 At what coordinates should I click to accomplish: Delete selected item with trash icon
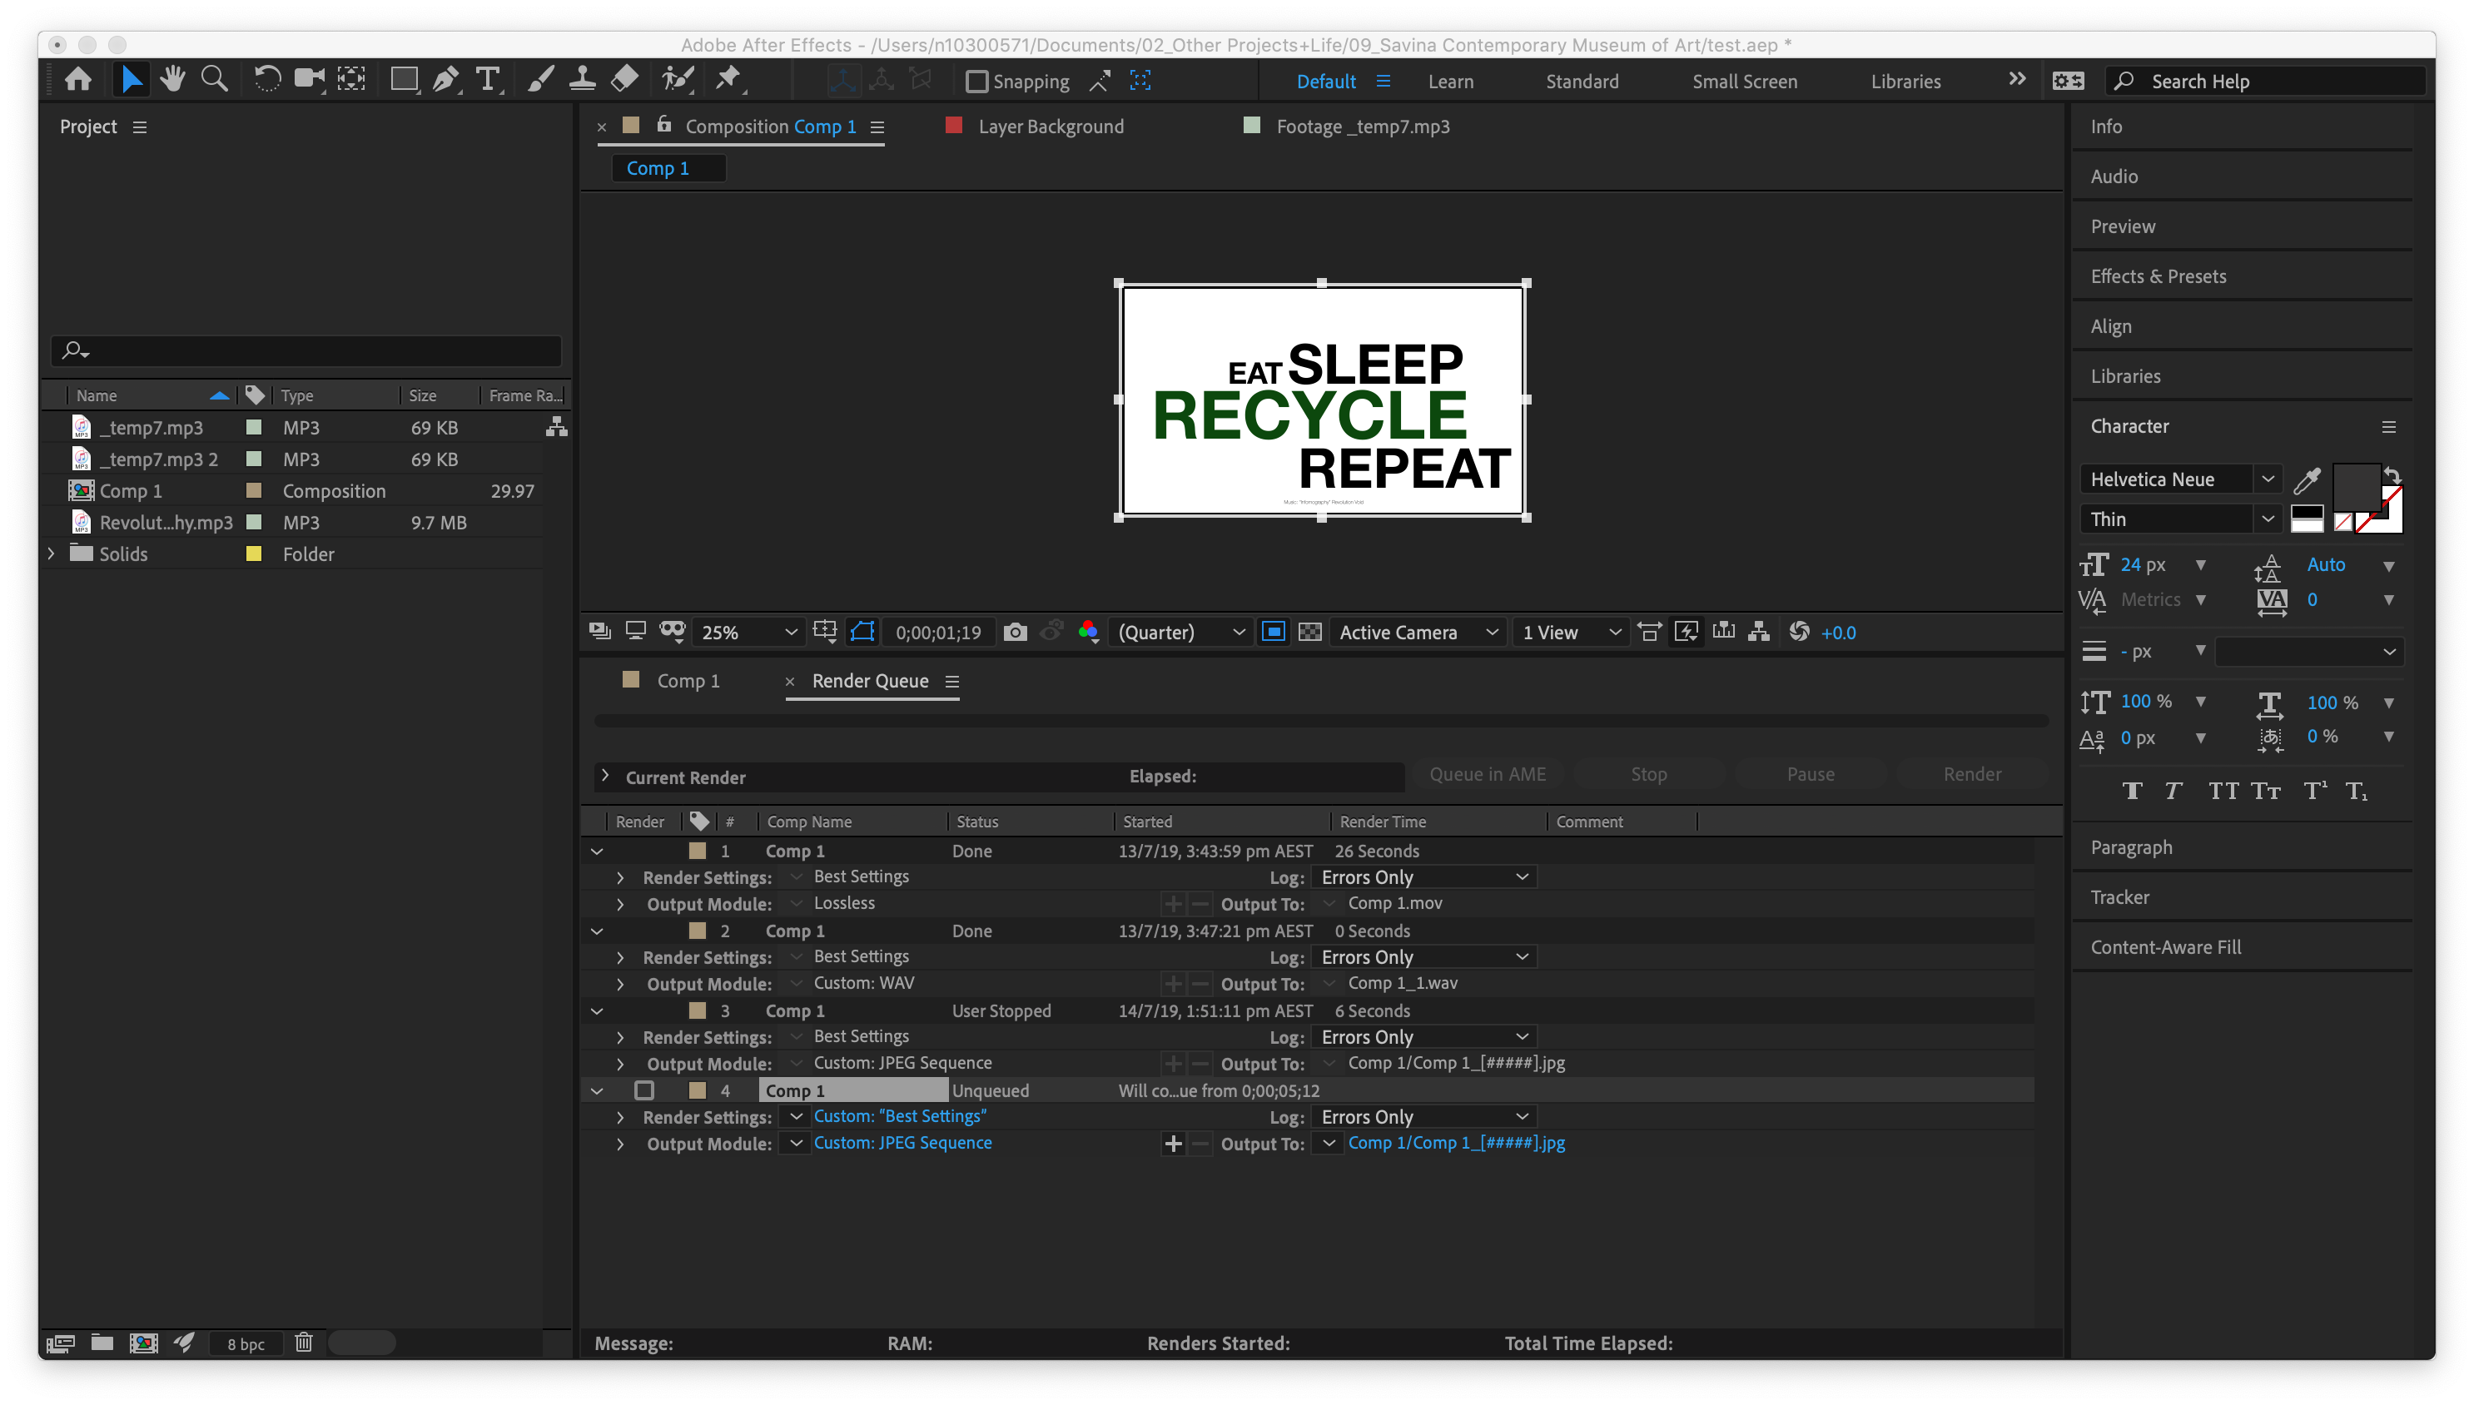click(x=303, y=1343)
